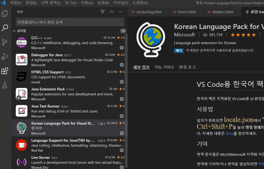Open the 이동(G) menu
The image size is (264, 169).
87,3
